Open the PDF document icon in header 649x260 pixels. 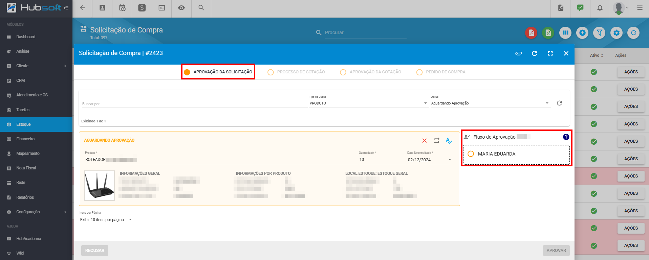click(x=561, y=8)
